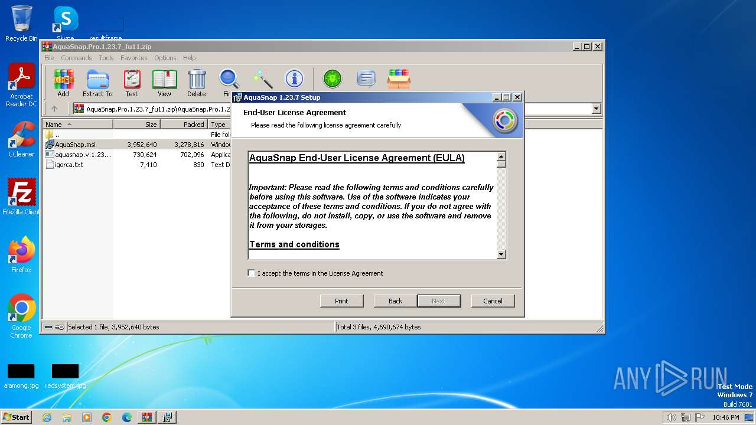Click the SFX box icon in toolbar
The height and width of the screenshot is (425, 756).
point(399,79)
